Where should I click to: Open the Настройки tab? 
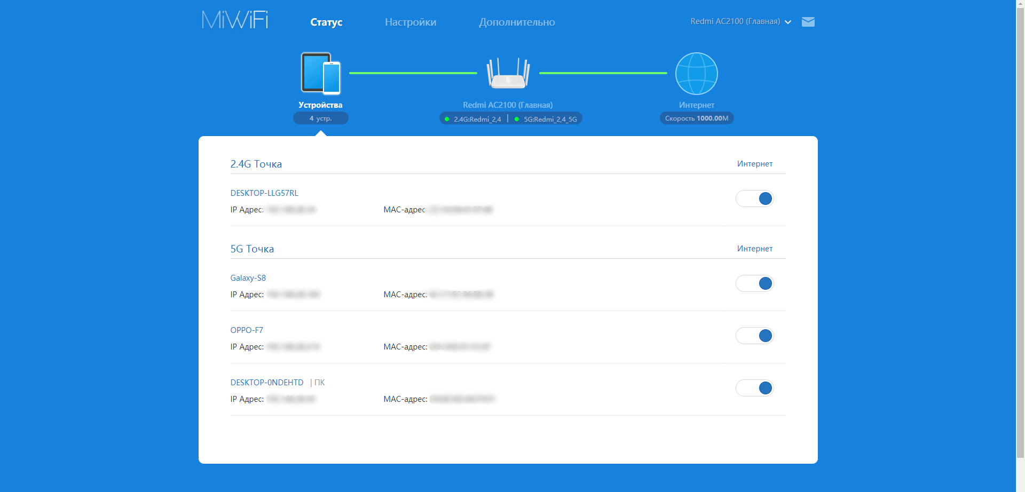pyautogui.click(x=411, y=22)
